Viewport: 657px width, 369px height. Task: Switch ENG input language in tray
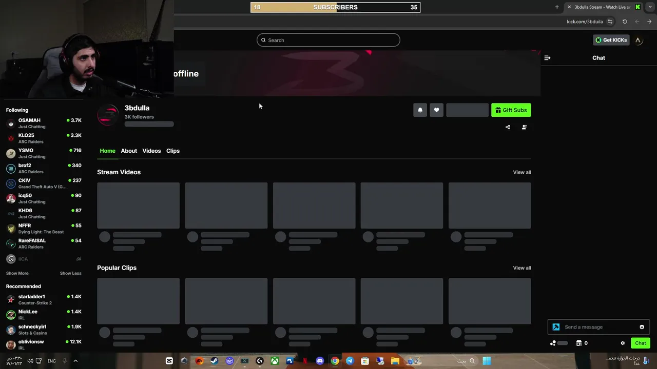tap(51, 361)
